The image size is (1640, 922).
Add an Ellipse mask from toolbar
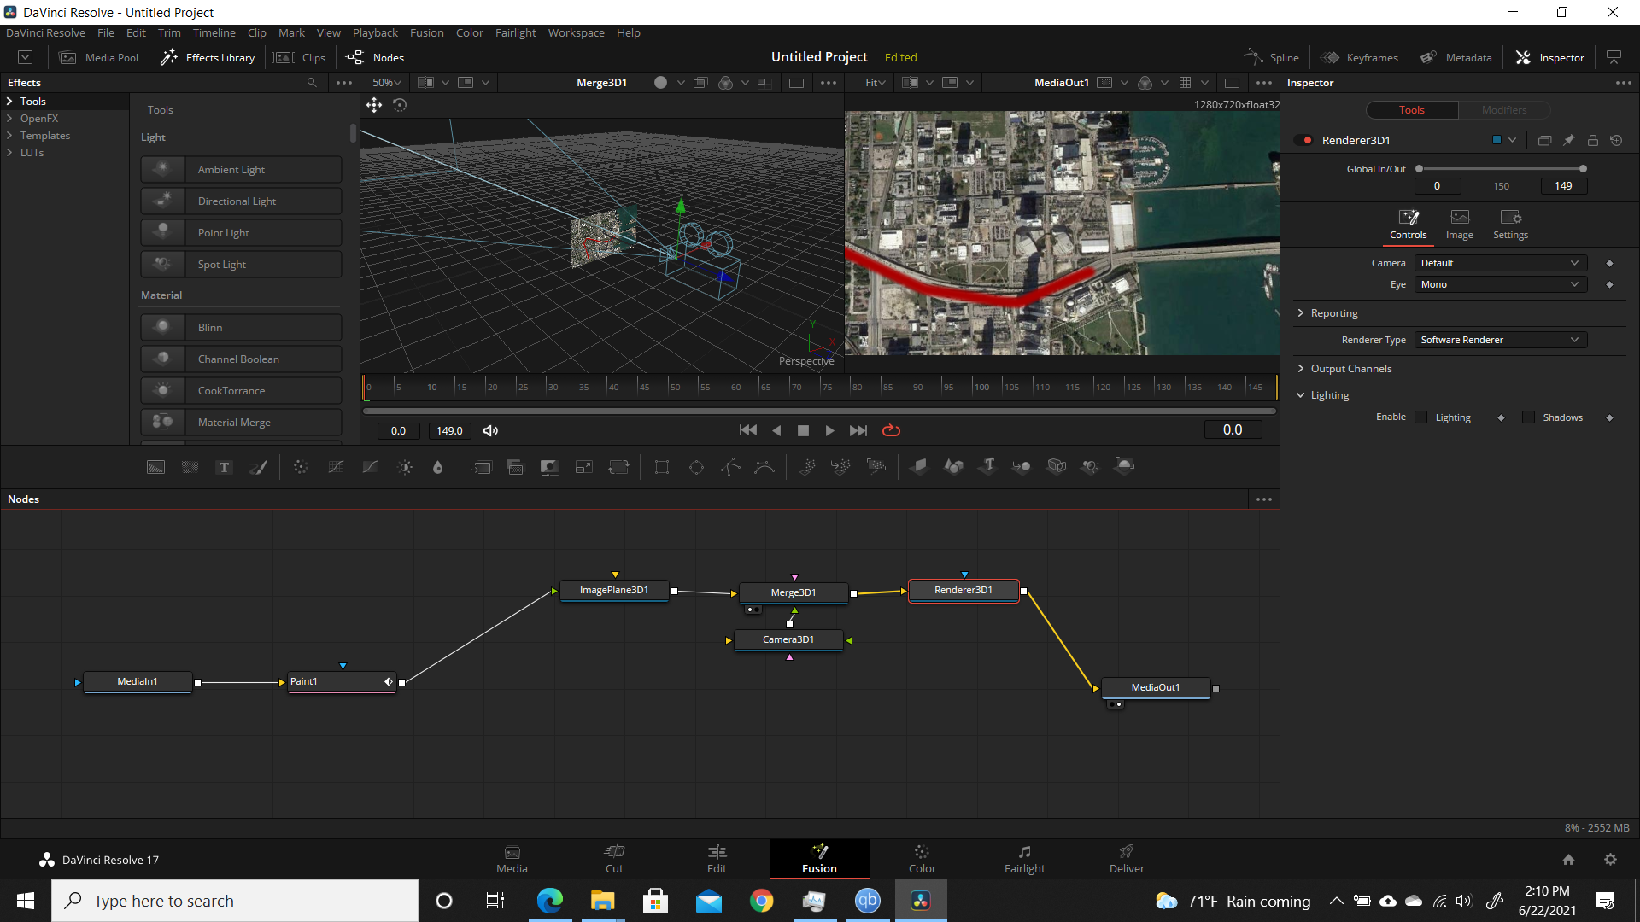click(x=696, y=467)
